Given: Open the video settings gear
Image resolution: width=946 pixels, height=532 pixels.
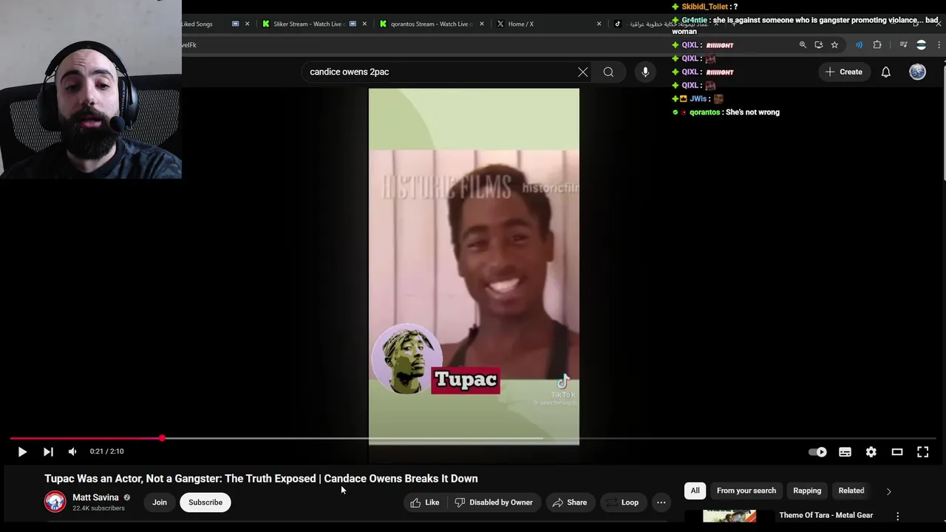Looking at the screenshot, I should click(871, 451).
